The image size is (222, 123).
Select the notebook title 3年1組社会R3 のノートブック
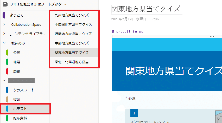coord(36,4)
